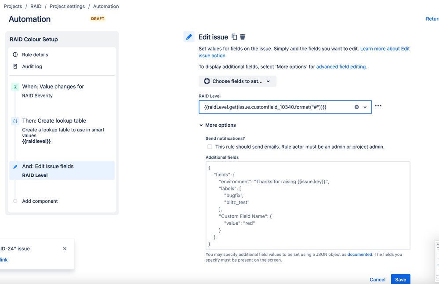439x284 pixels.
Task: Collapse the More options section
Action: 218,125
